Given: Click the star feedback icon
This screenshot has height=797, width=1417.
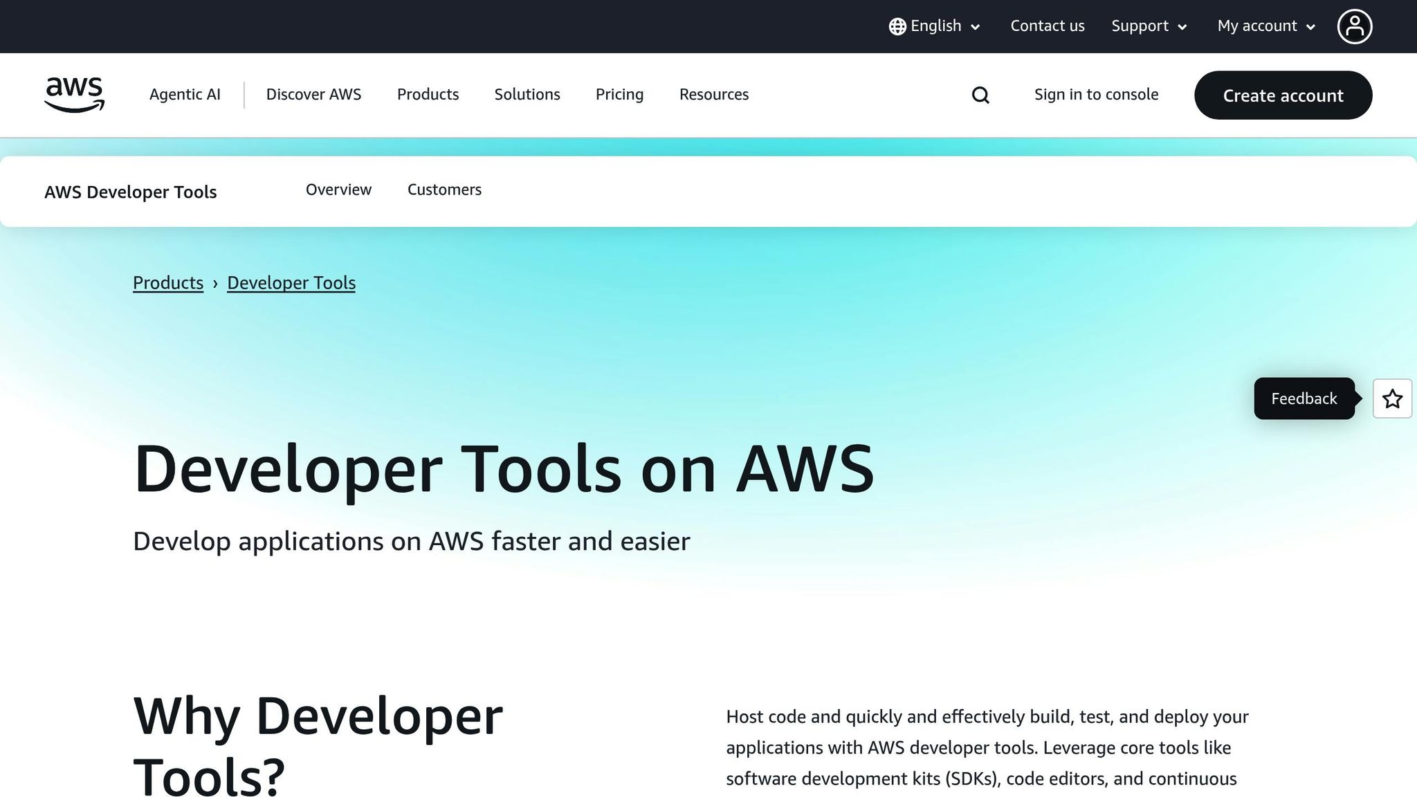Looking at the screenshot, I should pos(1392,398).
